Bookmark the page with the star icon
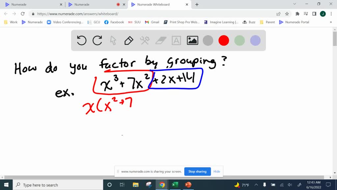 (287, 14)
